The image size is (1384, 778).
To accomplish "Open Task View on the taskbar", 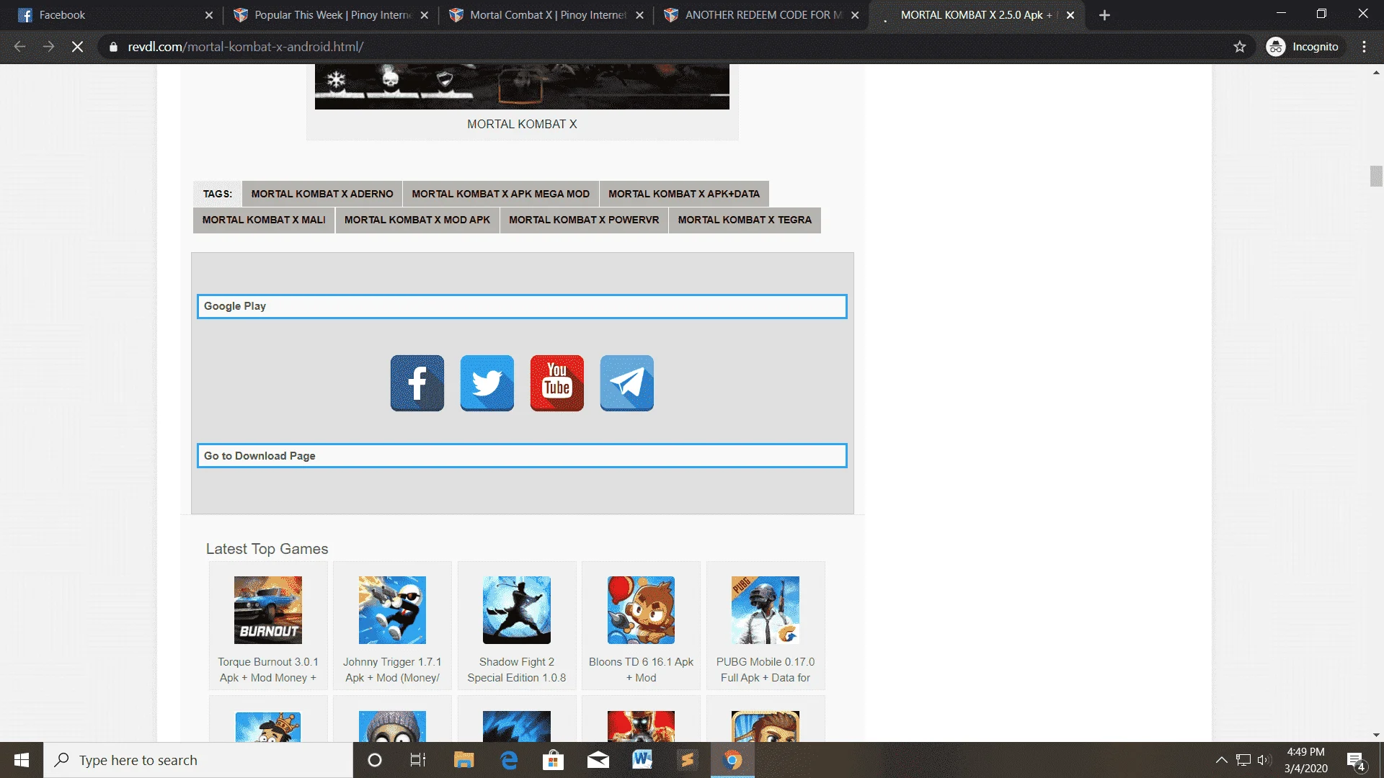I will coord(418,760).
